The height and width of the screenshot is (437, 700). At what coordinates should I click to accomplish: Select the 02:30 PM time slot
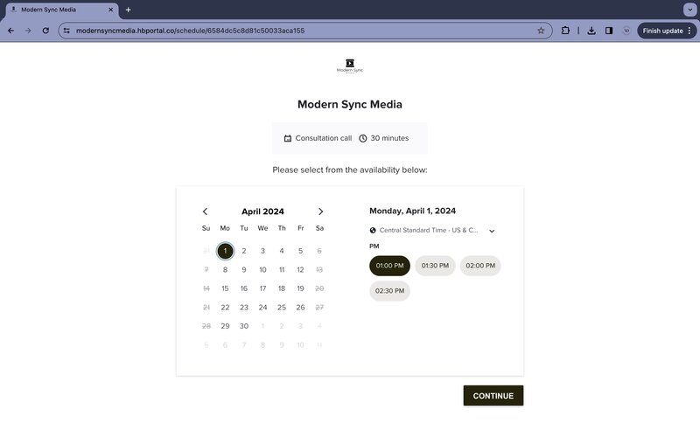click(389, 291)
